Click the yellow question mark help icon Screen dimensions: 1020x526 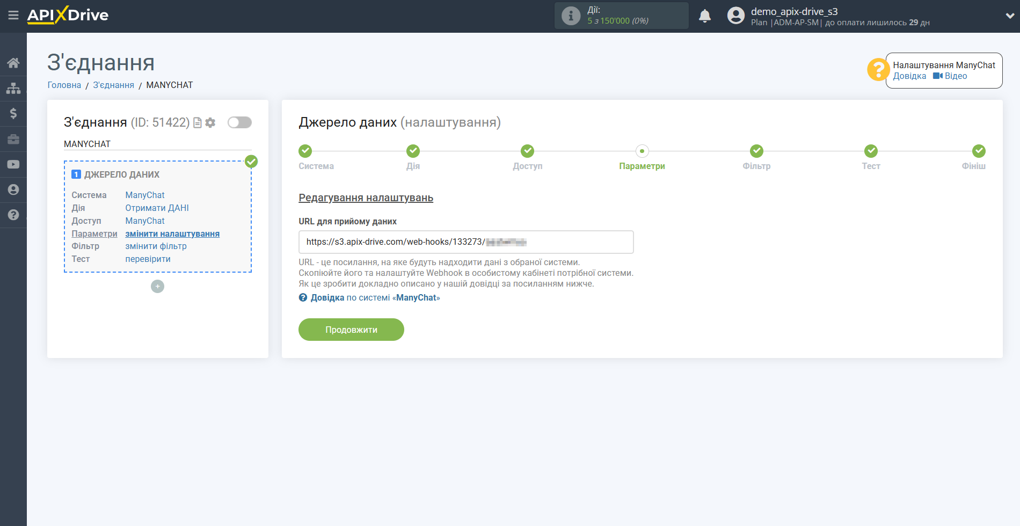click(878, 70)
